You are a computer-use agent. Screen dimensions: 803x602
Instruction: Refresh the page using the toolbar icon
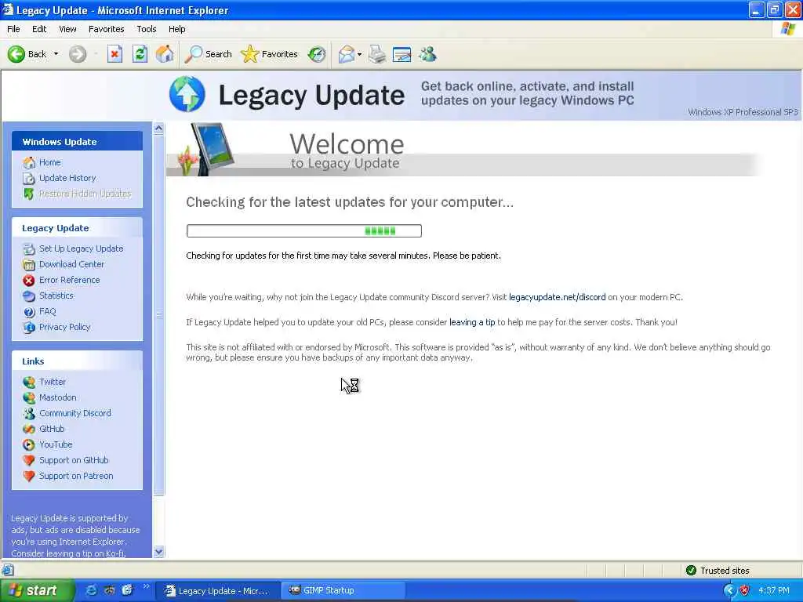click(x=140, y=54)
